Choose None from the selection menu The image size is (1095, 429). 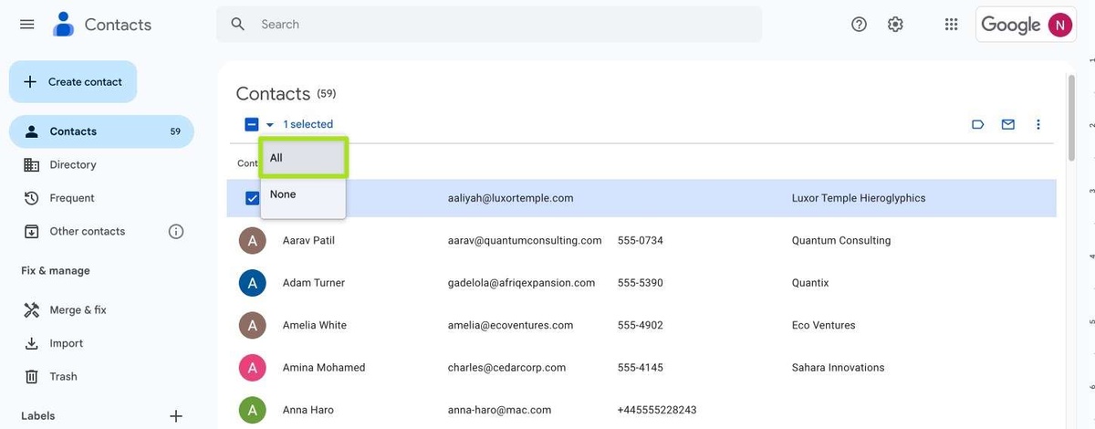[x=303, y=194]
